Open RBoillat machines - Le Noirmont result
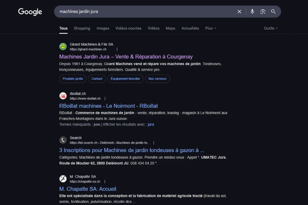The height and width of the screenshot is (205, 308). pos(109,106)
